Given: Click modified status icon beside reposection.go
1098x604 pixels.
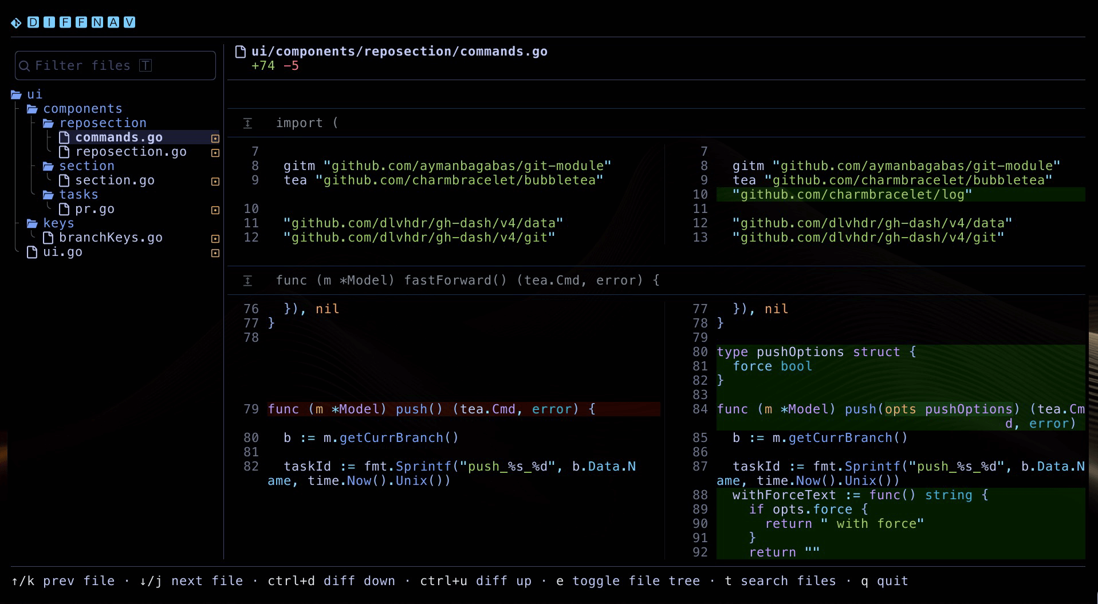Looking at the screenshot, I should tap(215, 153).
